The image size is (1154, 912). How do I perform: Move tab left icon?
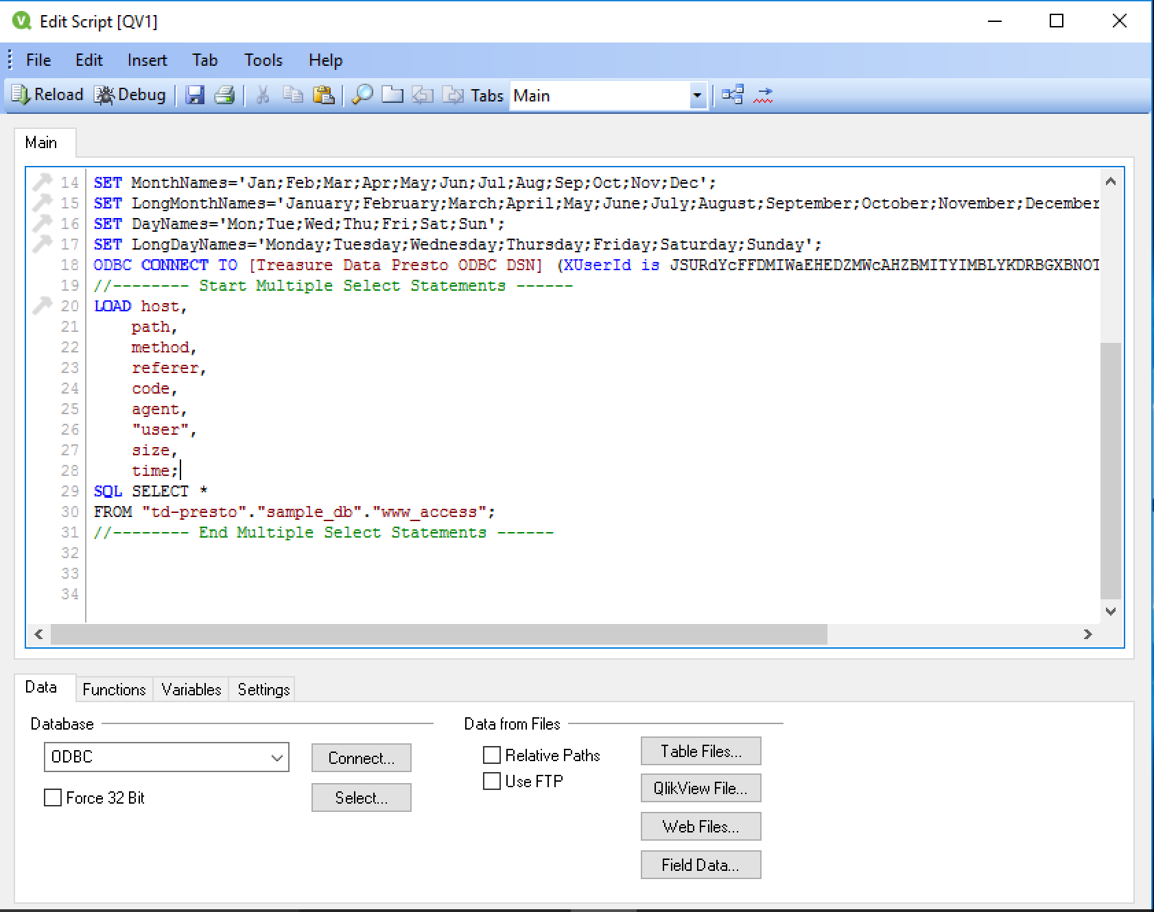(423, 95)
